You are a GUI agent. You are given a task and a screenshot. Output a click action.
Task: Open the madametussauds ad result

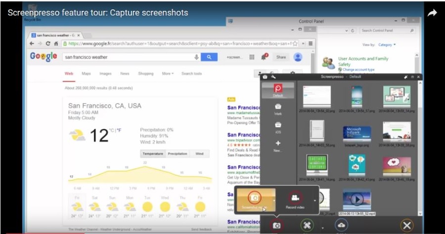[243, 108]
